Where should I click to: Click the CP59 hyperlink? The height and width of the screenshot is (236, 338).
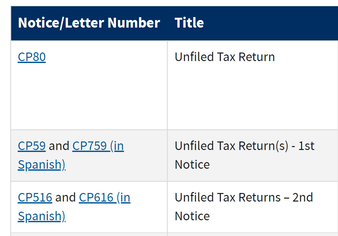click(x=31, y=146)
